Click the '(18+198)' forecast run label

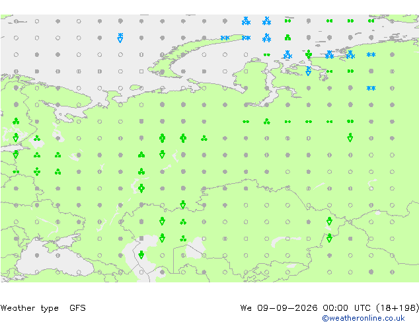(x=397, y=308)
